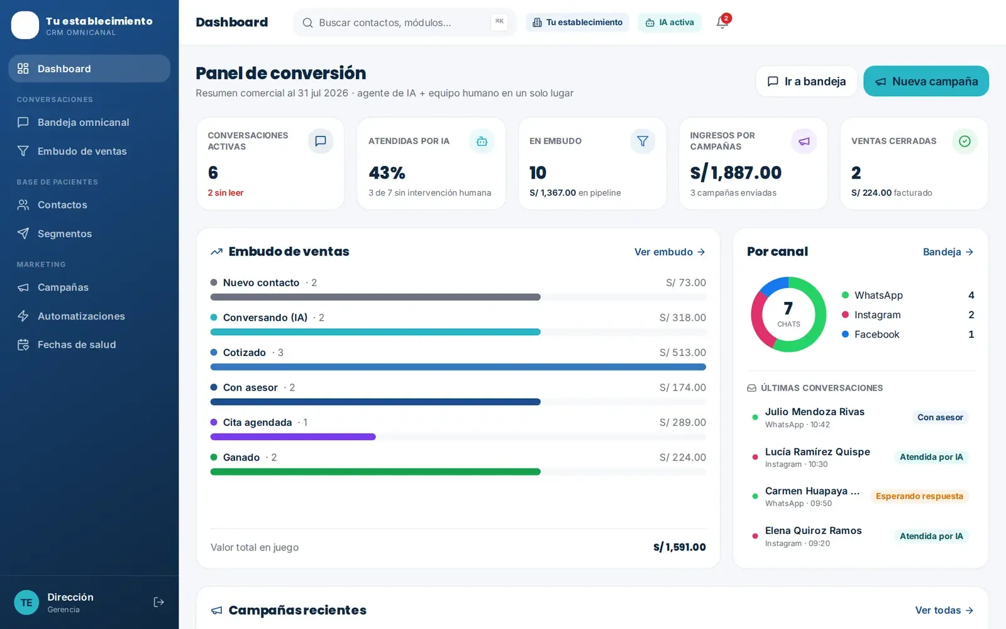The width and height of the screenshot is (1006, 629).
Task: Open Campañas in the sidebar
Action: click(x=89, y=287)
